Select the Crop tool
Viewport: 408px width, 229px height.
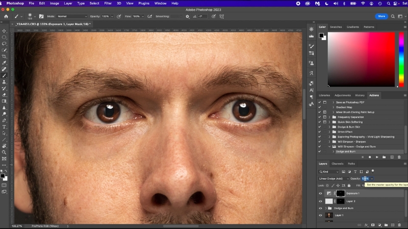[x=4, y=56]
